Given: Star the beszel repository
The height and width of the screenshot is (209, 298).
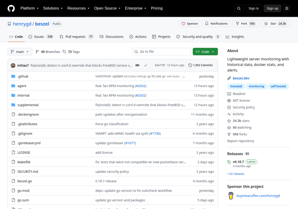Looking at the screenshot, I should (x=276, y=24).
